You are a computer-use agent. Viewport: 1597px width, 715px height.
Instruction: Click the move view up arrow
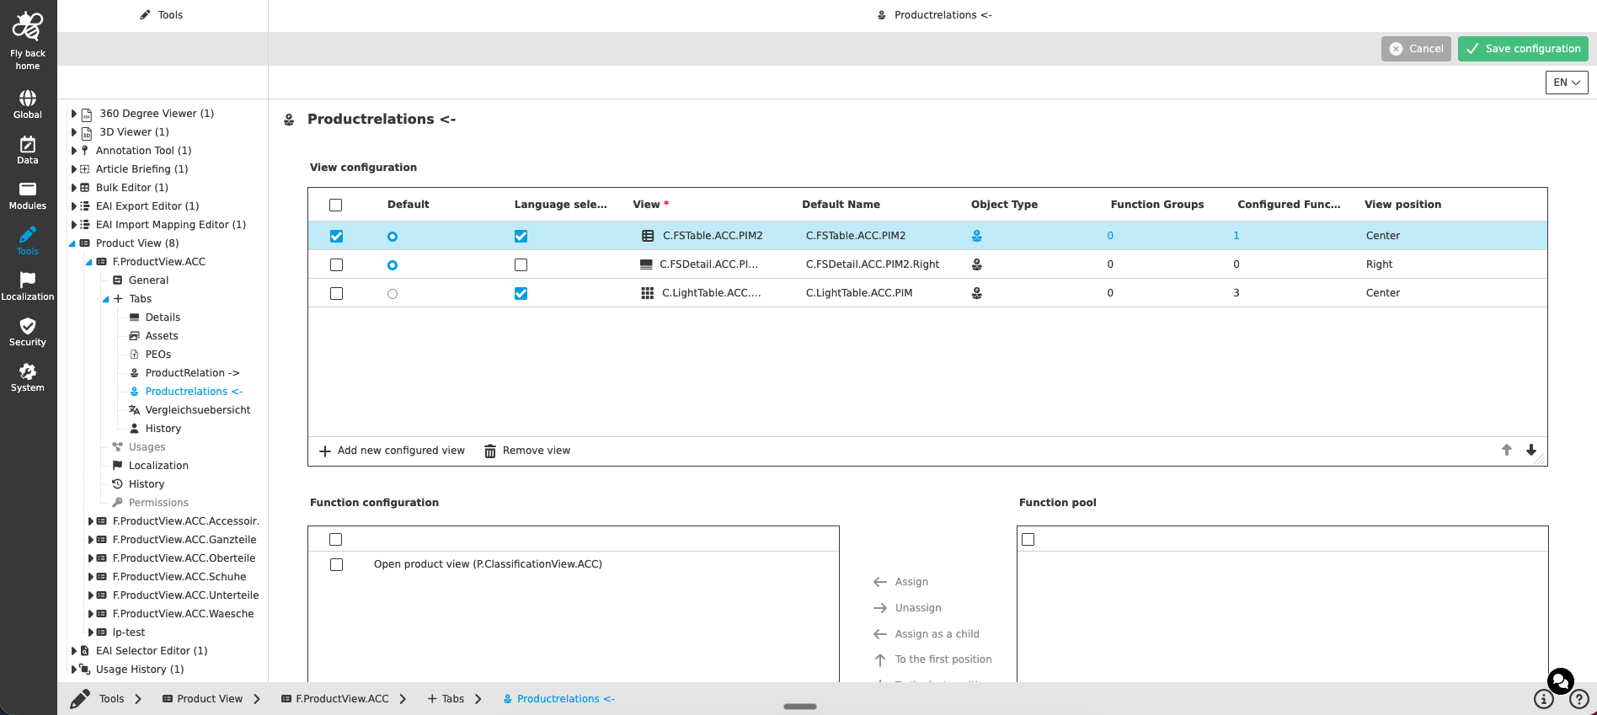[1507, 450]
